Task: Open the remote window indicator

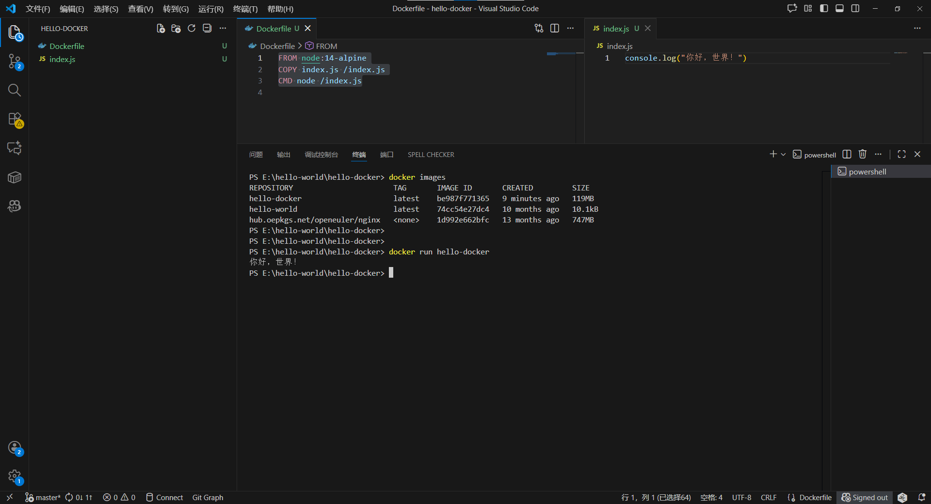Action: (x=10, y=497)
